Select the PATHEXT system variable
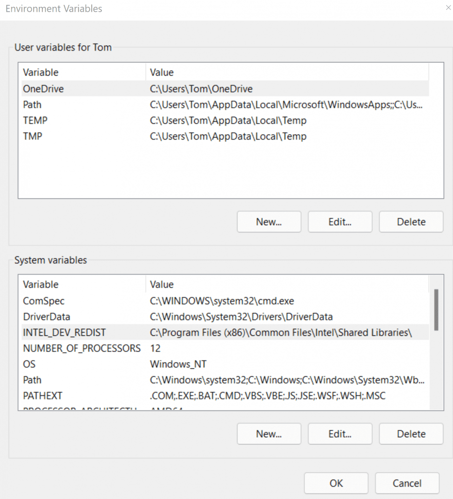The image size is (453, 499). pyautogui.click(x=43, y=396)
